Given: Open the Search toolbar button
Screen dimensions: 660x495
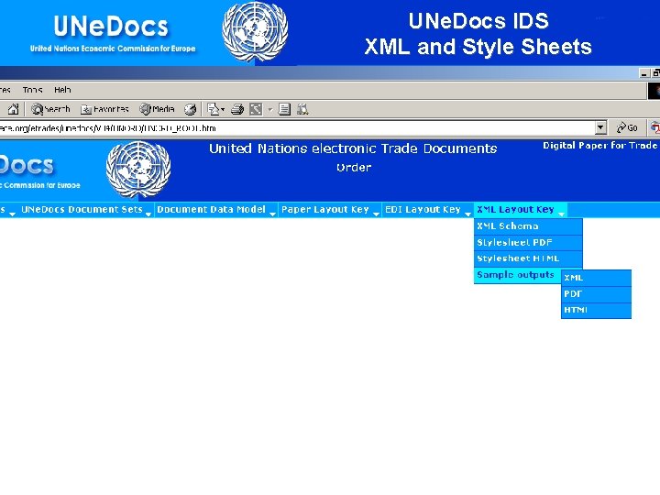Looking at the screenshot, I should point(50,109).
